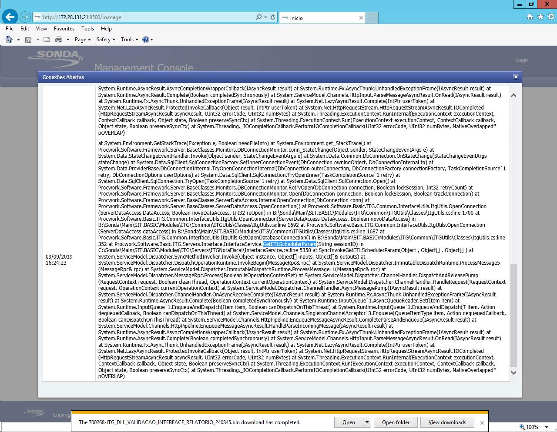Click the Home icon in the command bar

(x=9, y=40)
